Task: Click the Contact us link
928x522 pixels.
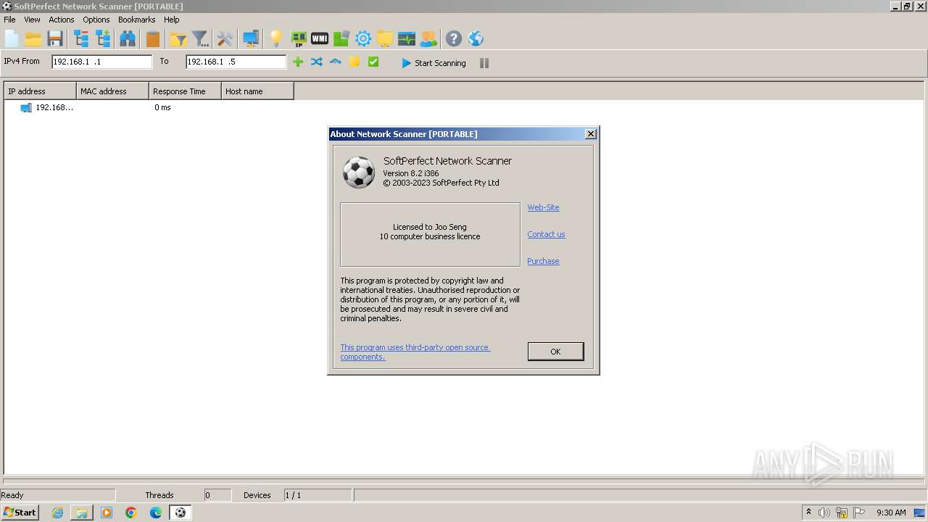Action: 546,234
